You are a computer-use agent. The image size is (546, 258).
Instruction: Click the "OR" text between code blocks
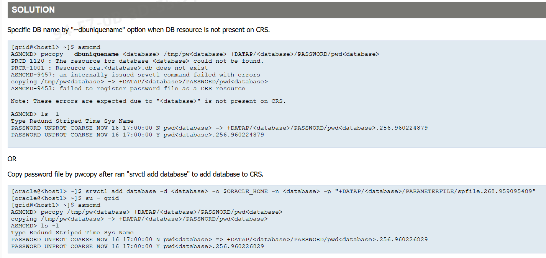tap(12, 159)
